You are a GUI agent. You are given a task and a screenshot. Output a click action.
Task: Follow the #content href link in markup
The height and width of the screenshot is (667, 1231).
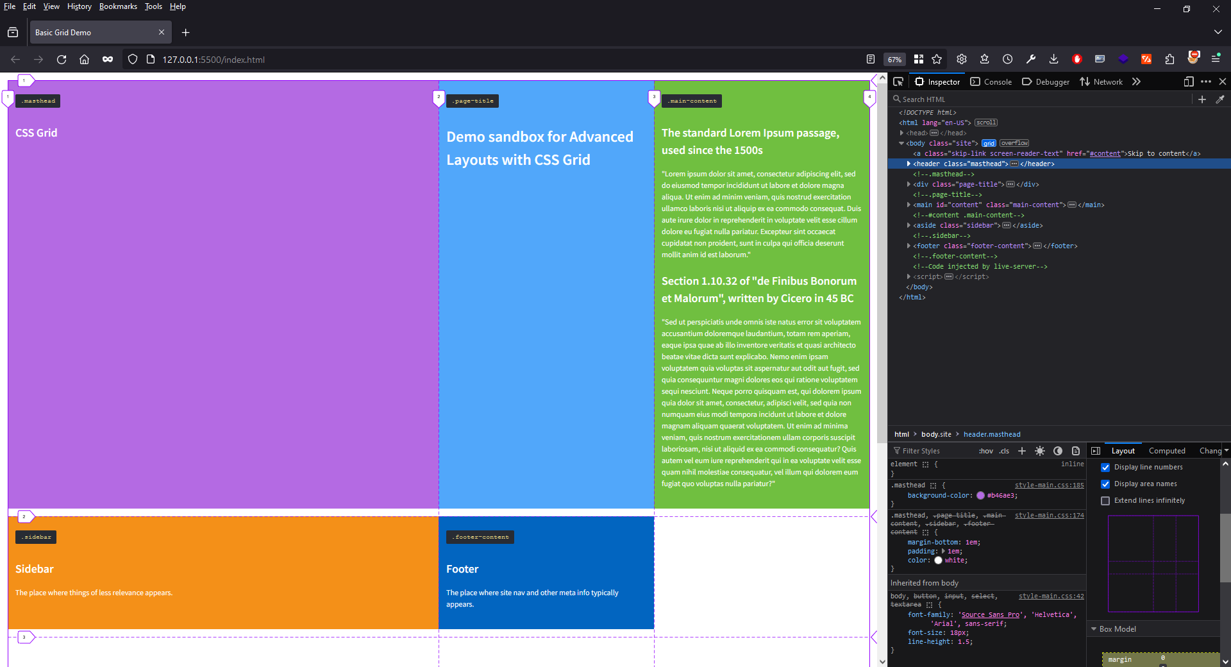tap(1105, 153)
